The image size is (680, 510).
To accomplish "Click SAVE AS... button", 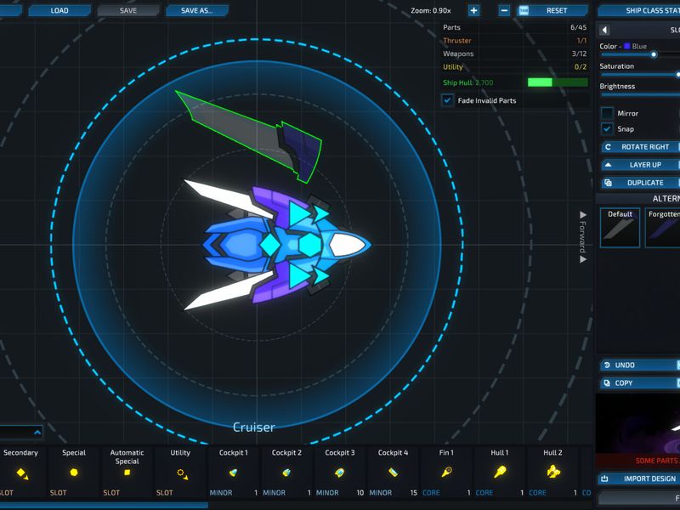I will [x=197, y=10].
